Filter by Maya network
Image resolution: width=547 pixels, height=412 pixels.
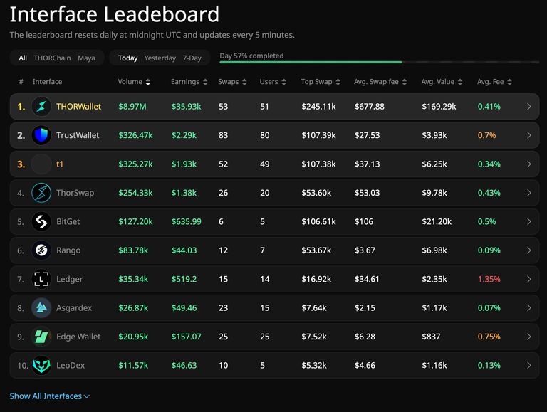86,58
